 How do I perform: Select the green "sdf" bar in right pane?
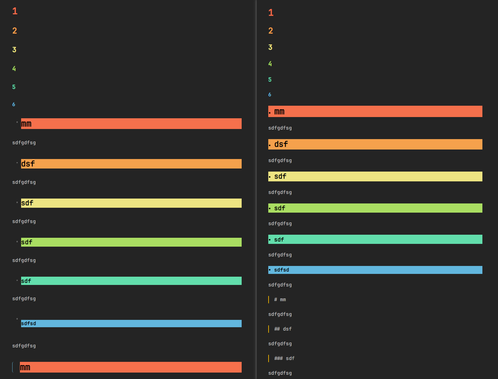tap(375, 208)
